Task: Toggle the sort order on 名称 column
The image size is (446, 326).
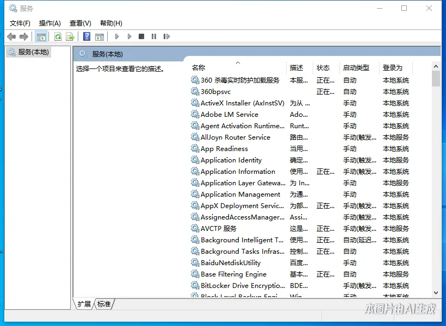Action: (197, 67)
